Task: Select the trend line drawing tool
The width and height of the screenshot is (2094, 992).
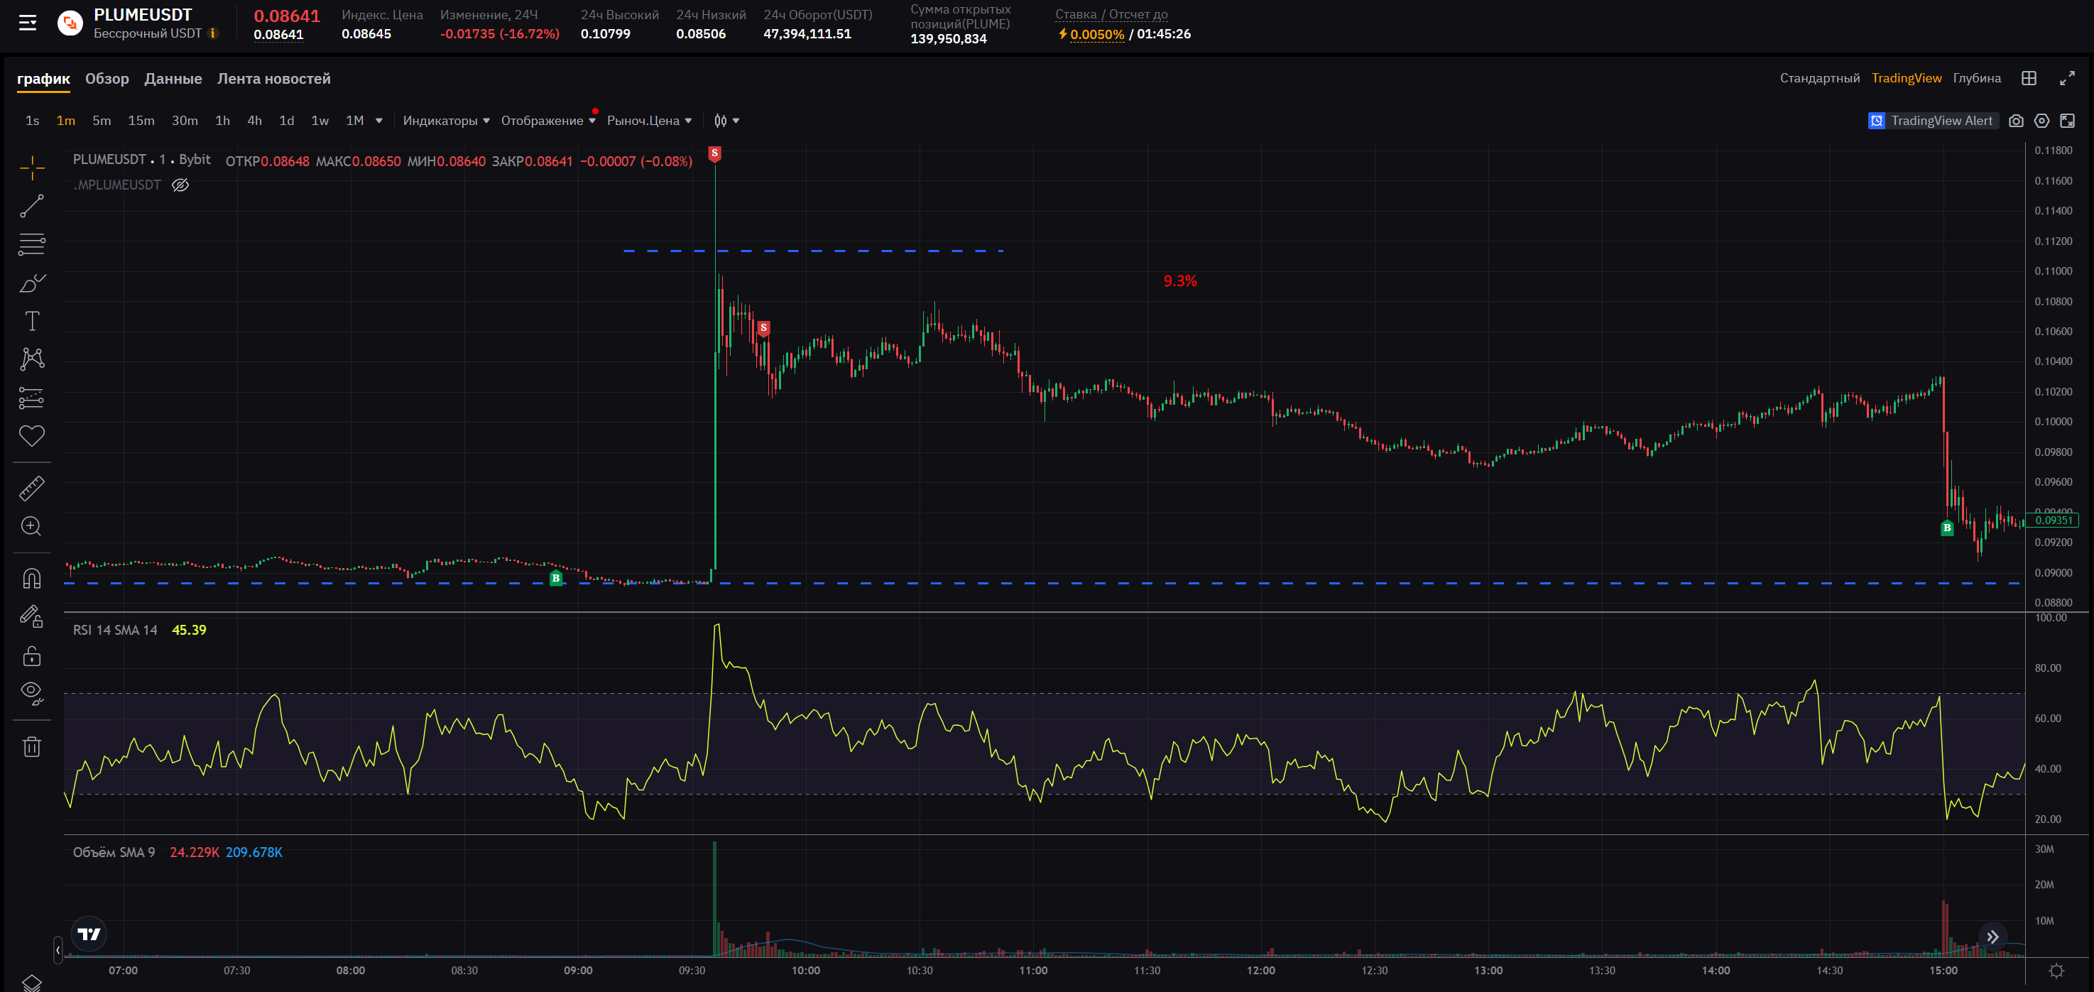Action: click(32, 206)
